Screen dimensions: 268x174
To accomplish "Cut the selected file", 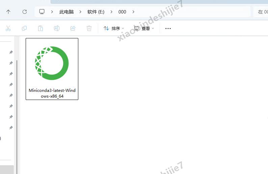I will pyautogui.click(x=8, y=28).
